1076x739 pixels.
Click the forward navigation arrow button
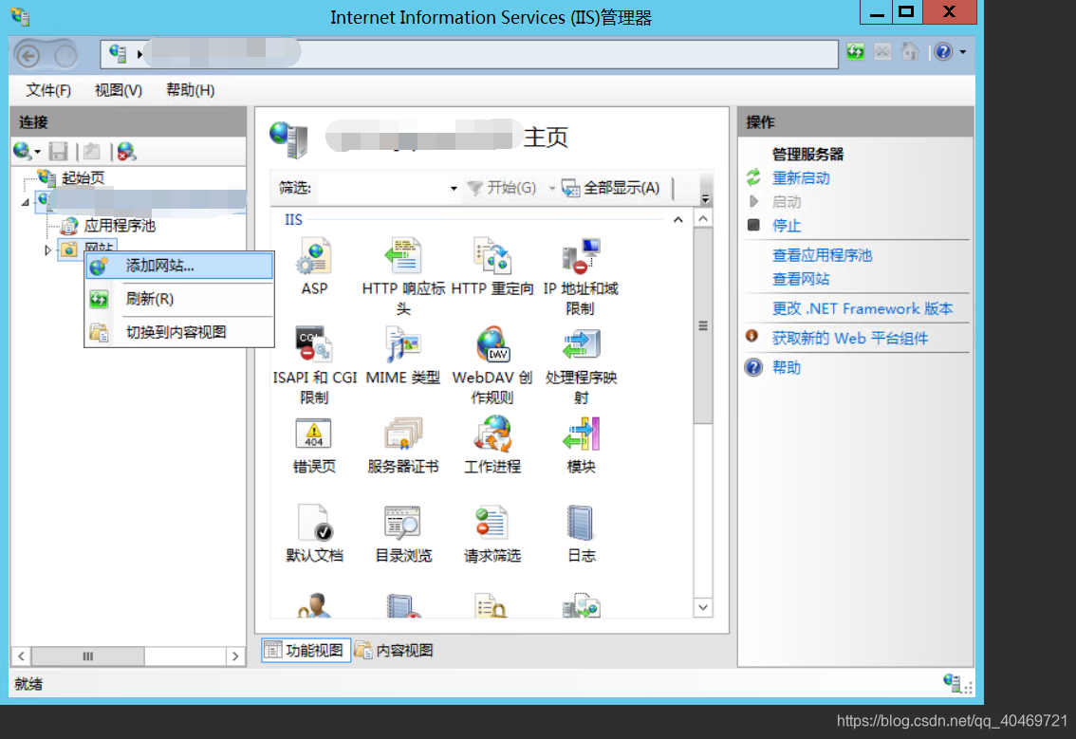65,55
